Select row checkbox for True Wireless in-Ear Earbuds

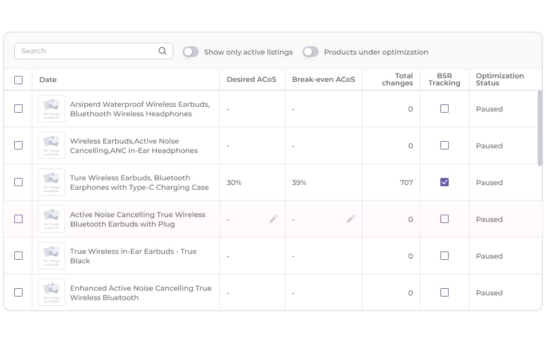click(18, 256)
